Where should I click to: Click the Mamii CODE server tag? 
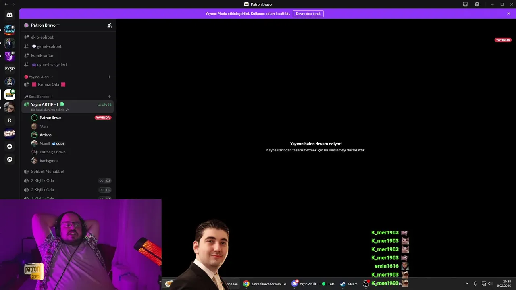click(58, 143)
